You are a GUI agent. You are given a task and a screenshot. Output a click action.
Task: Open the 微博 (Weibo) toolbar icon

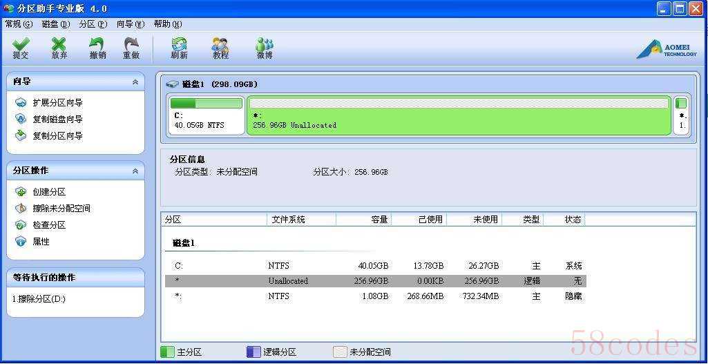point(265,48)
